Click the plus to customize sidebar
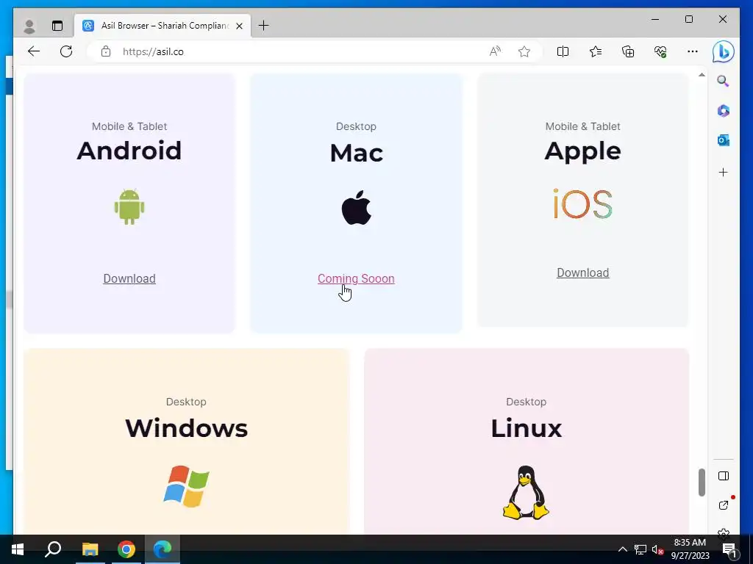Viewport: 753px width, 564px height. (724, 172)
